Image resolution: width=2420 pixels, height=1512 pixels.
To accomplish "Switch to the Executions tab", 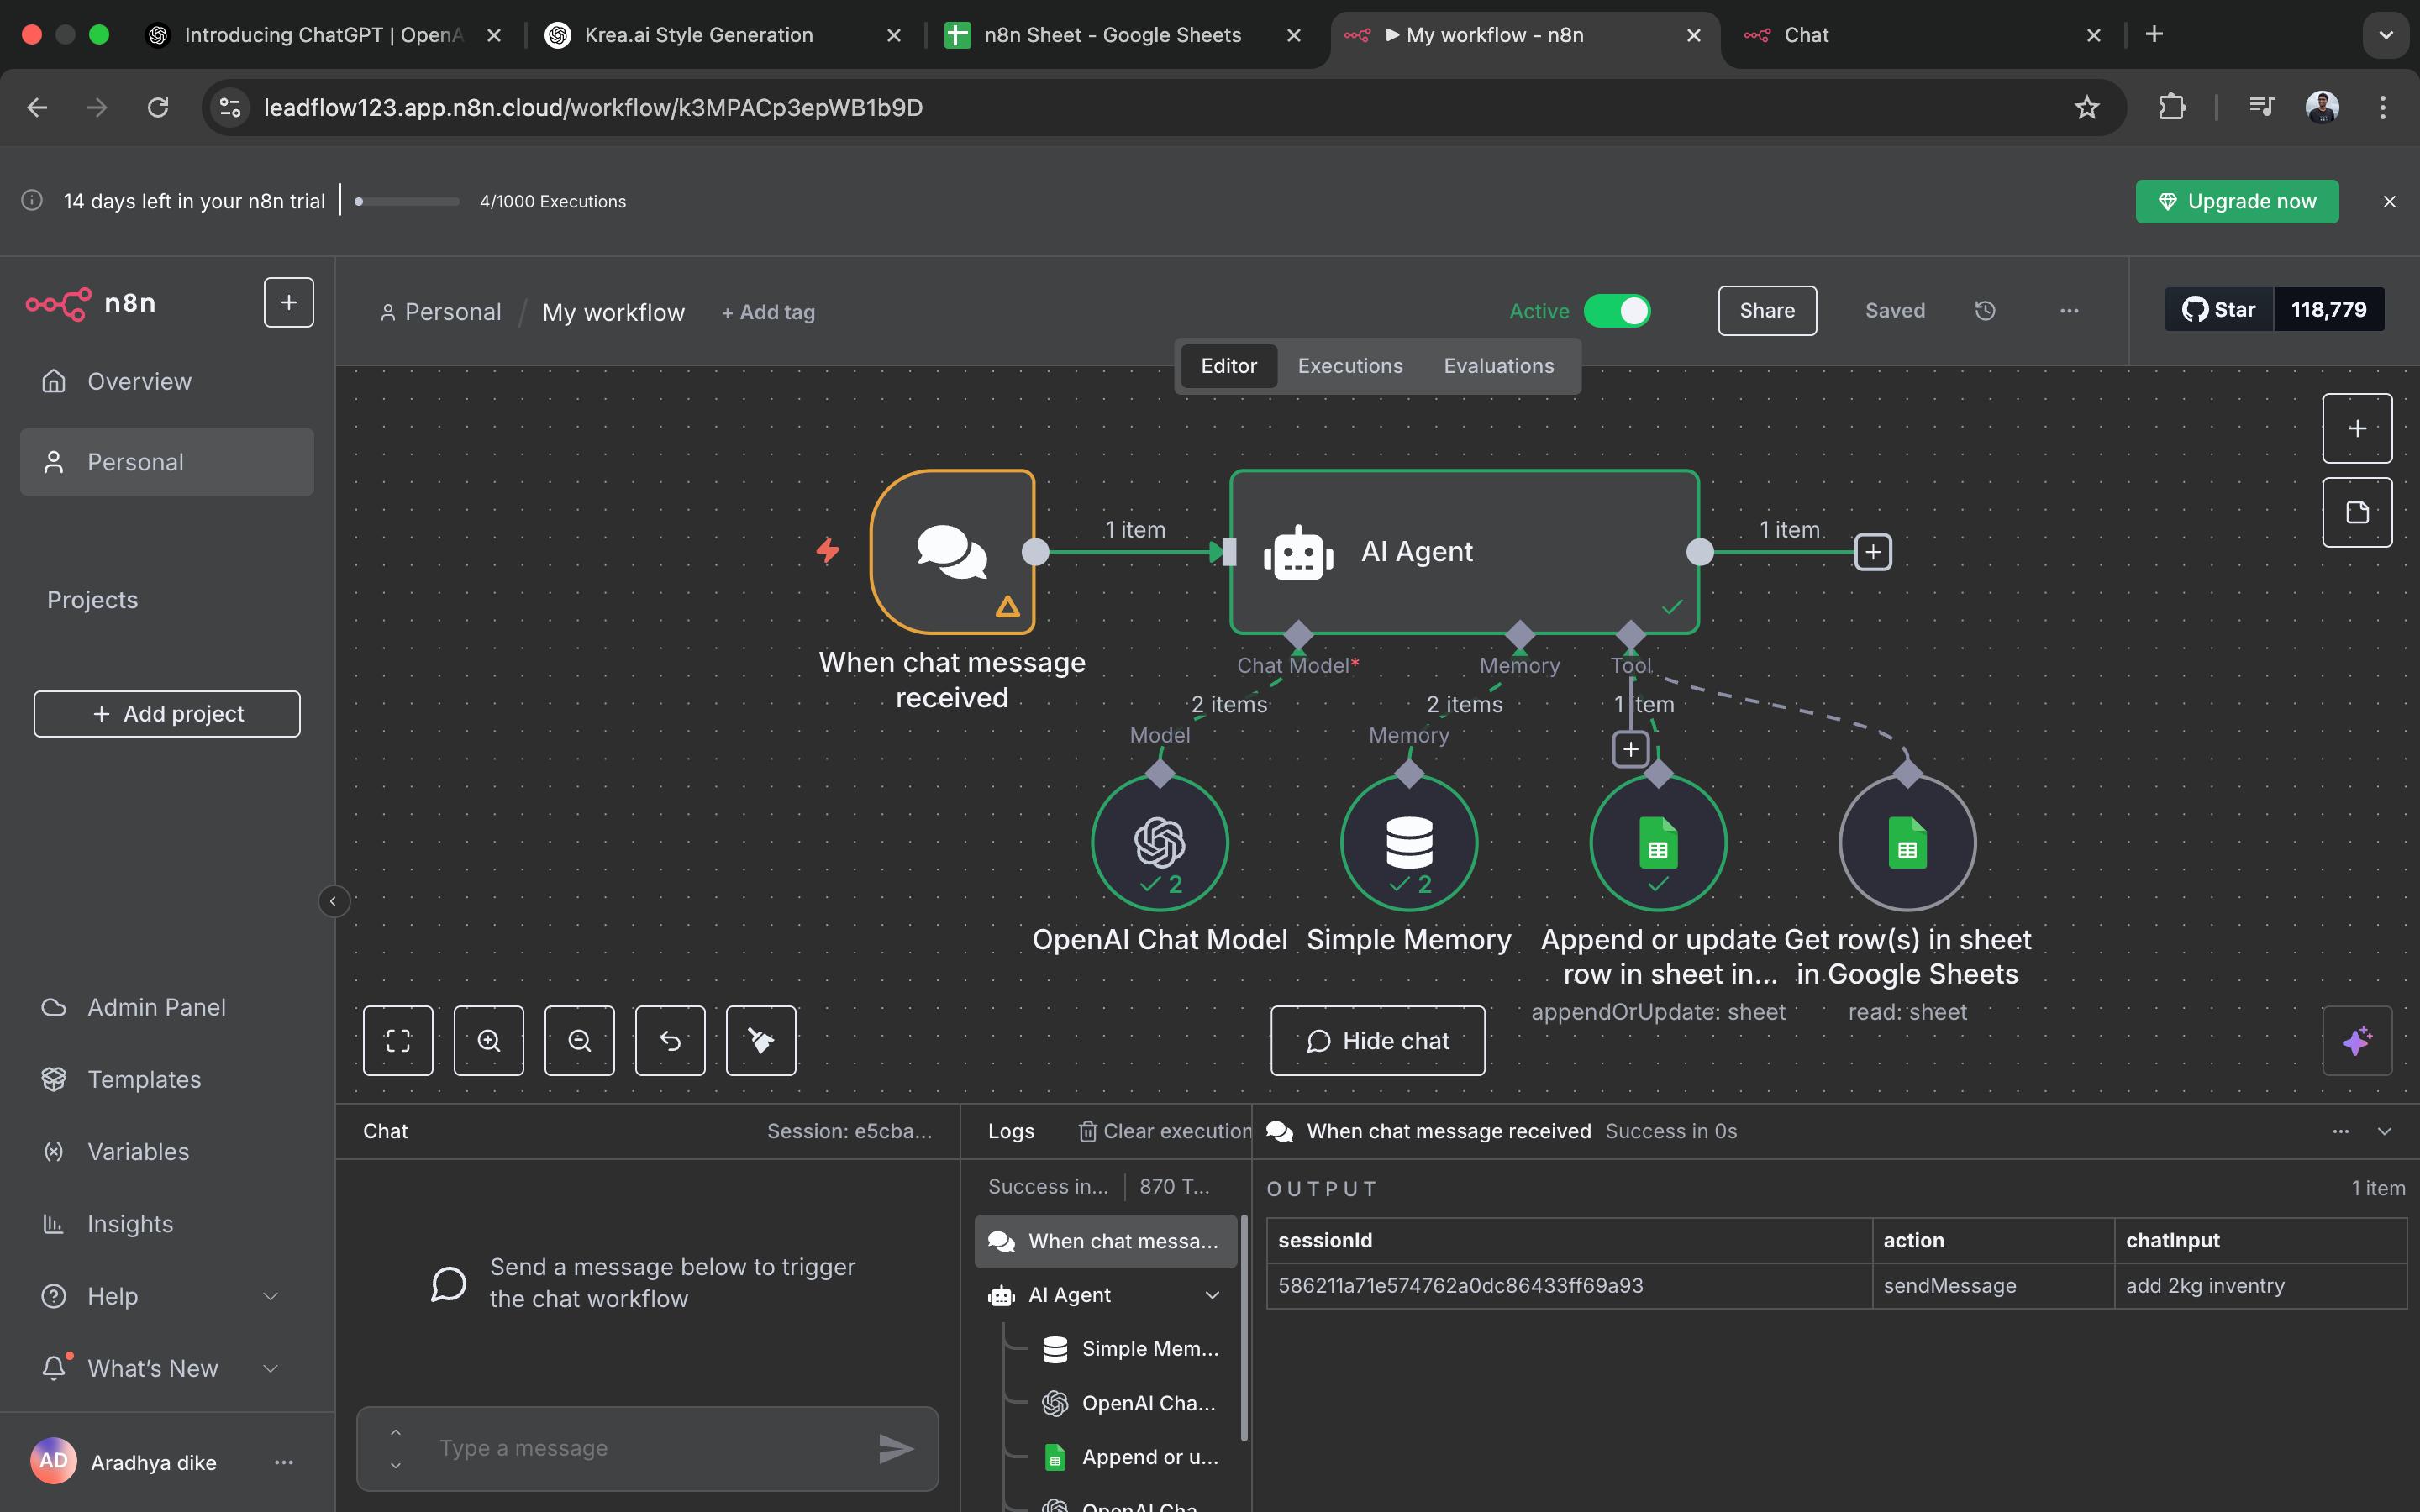I will pos(1349,366).
